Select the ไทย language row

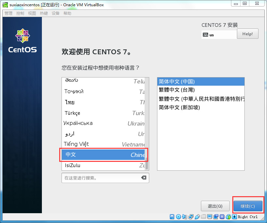[103, 102]
